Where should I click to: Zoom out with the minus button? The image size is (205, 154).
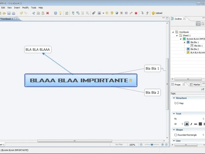pos(141,145)
